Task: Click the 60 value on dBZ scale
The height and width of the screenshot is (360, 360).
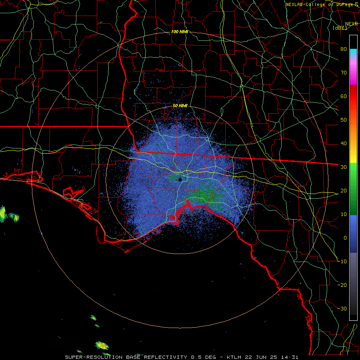Action: [344, 96]
